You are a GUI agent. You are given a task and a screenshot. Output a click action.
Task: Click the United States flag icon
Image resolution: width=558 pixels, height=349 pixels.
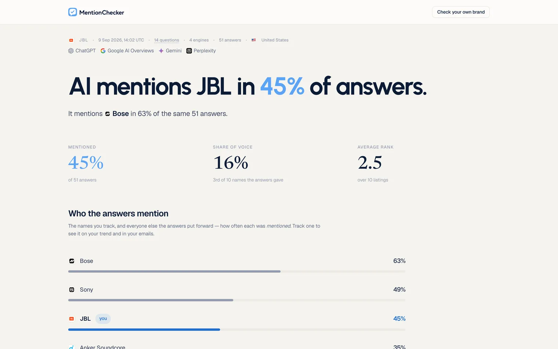pos(254,40)
